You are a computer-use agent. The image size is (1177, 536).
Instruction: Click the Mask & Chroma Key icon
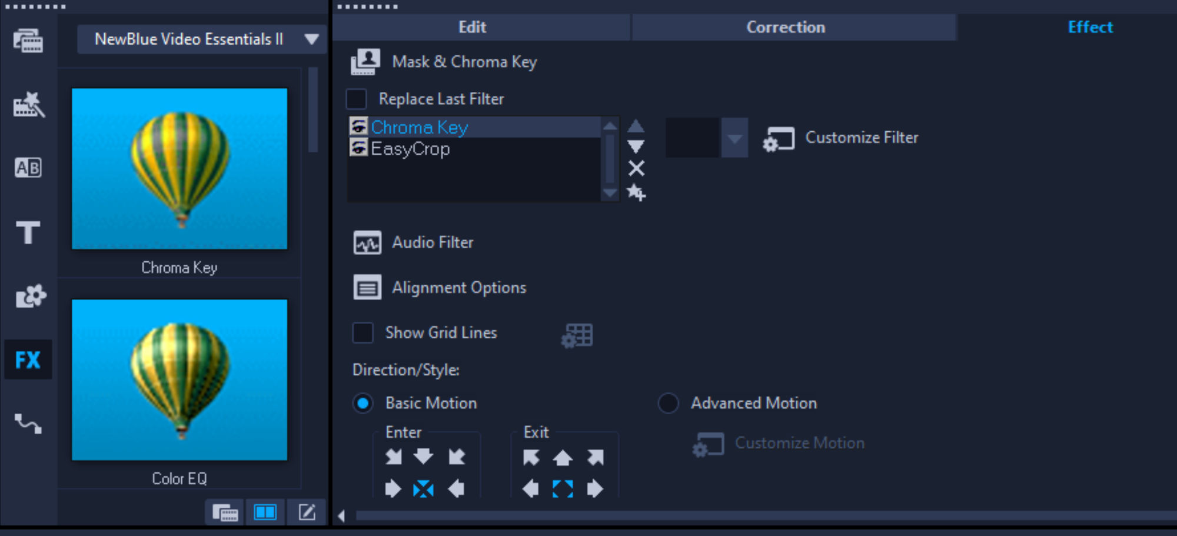point(365,62)
